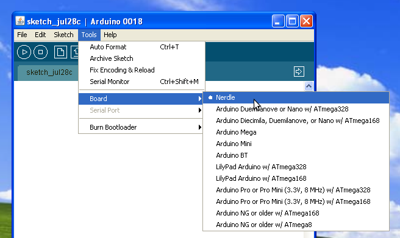400x238 pixels.
Task: Select Arduino Mini board
Action: (296, 144)
